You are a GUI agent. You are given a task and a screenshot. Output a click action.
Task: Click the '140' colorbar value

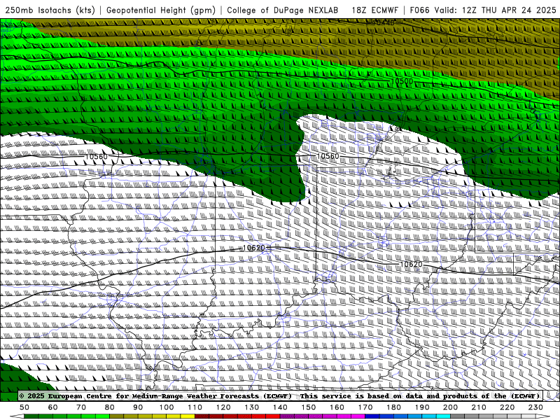280,407
